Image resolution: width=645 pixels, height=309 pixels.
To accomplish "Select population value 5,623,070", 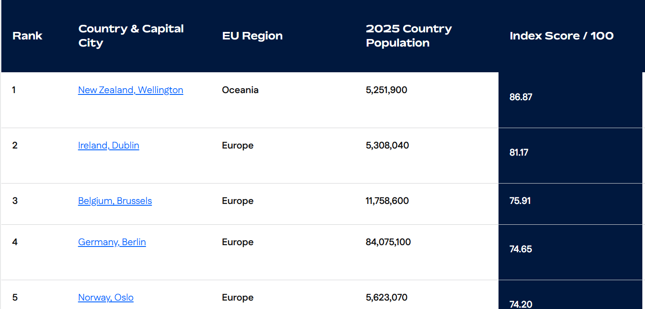I will (387, 297).
